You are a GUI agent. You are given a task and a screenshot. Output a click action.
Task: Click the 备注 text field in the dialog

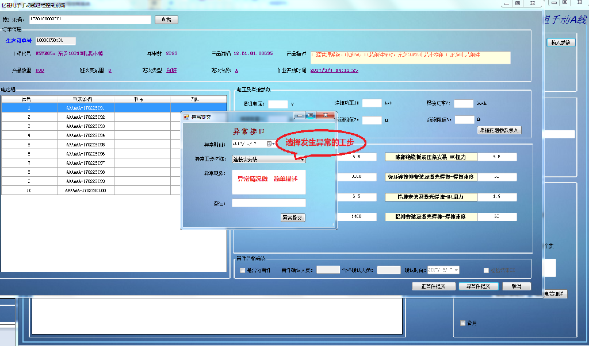click(x=269, y=203)
